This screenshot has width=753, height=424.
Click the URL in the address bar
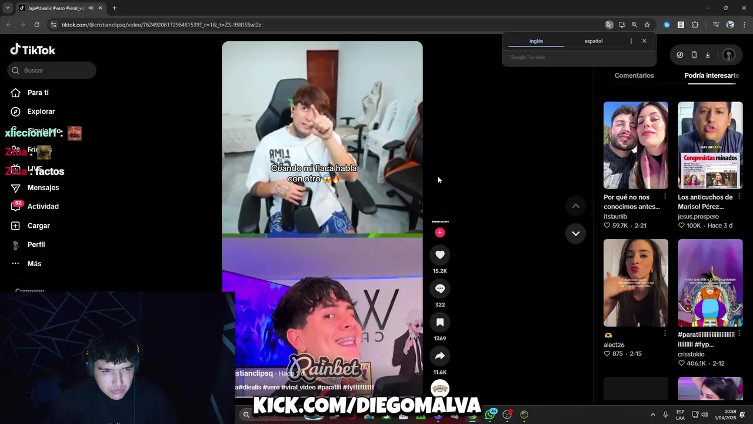point(161,25)
